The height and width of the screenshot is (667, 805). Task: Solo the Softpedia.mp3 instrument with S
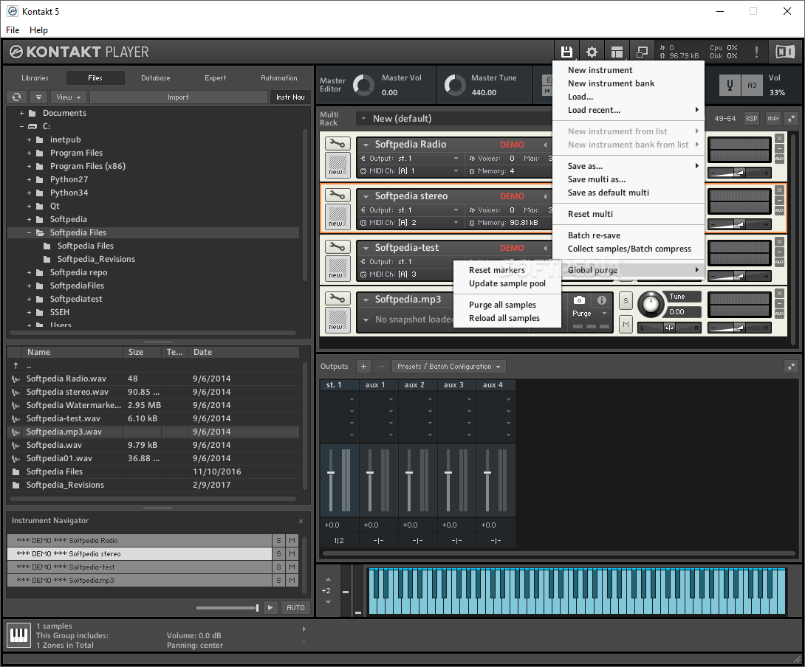(x=626, y=301)
